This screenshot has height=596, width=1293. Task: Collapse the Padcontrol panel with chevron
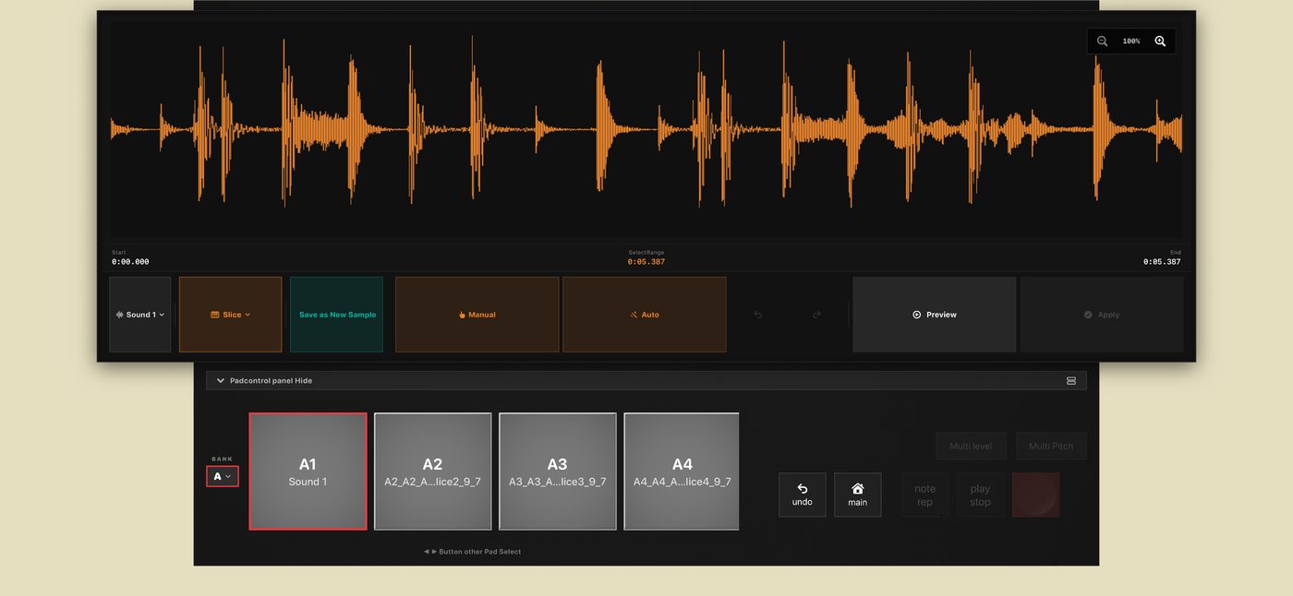click(x=221, y=380)
